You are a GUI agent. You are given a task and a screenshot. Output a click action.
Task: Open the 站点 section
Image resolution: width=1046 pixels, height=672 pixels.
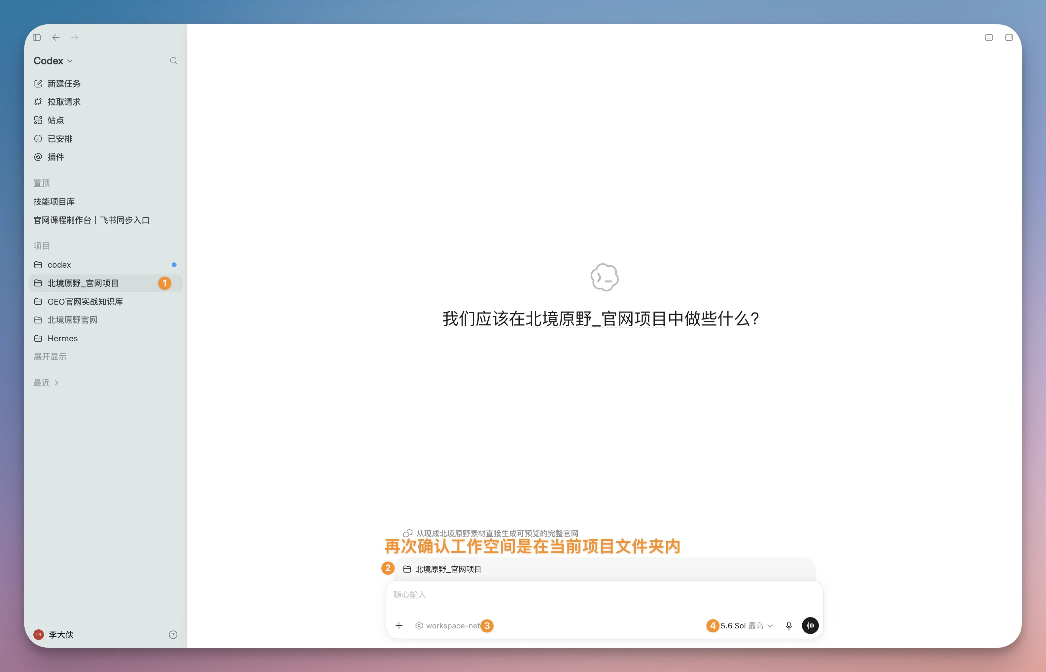pos(106,120)
